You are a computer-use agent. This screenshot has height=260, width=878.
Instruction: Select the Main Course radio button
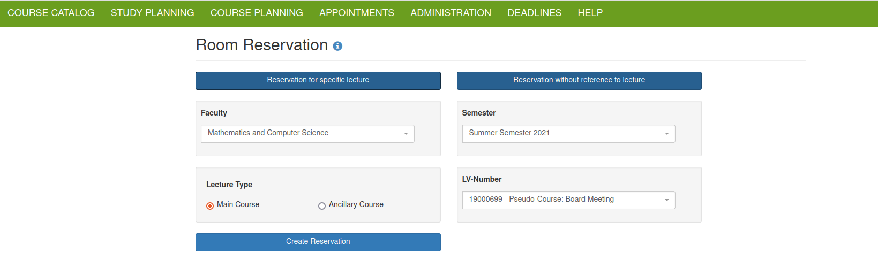point(210,206)
